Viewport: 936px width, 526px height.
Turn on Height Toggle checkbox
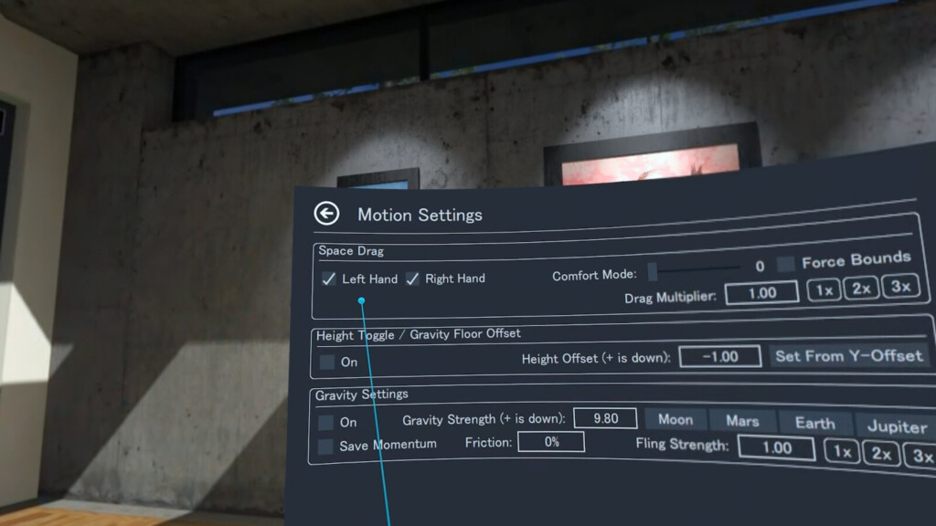(326, 362)
